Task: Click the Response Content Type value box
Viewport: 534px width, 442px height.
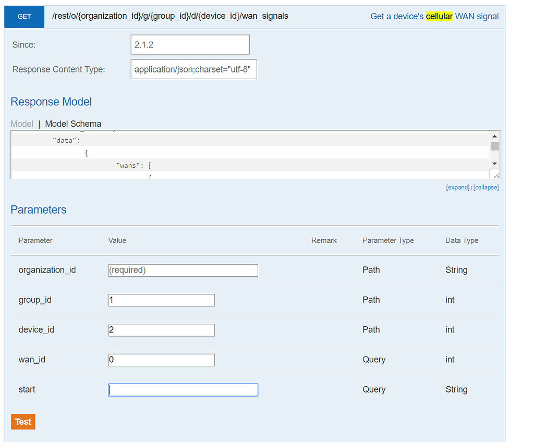Action: point(194,69)
